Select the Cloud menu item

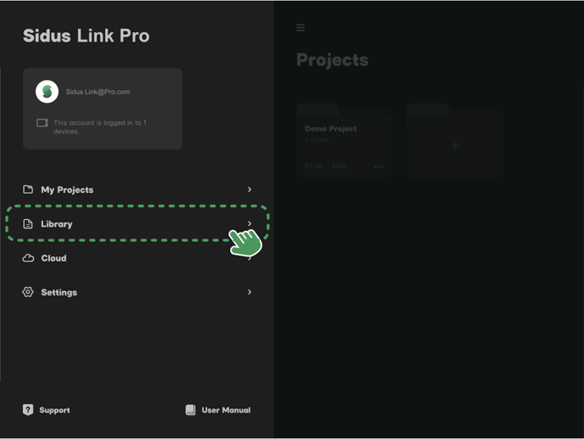[x=137, y=258]
